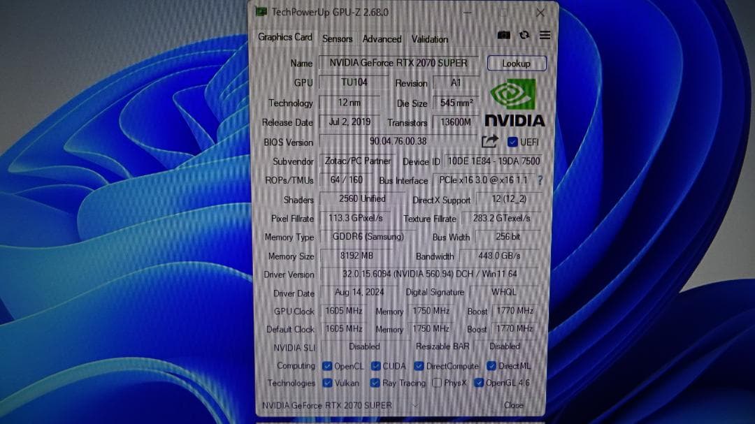The height and width of the screenshot is (424, 755).
Task: Toggle the PhysX checkbox
Action: (x=437, y=383)
